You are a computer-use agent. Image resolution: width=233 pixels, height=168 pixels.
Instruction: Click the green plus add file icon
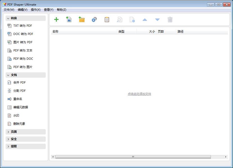tap(56, 19)
